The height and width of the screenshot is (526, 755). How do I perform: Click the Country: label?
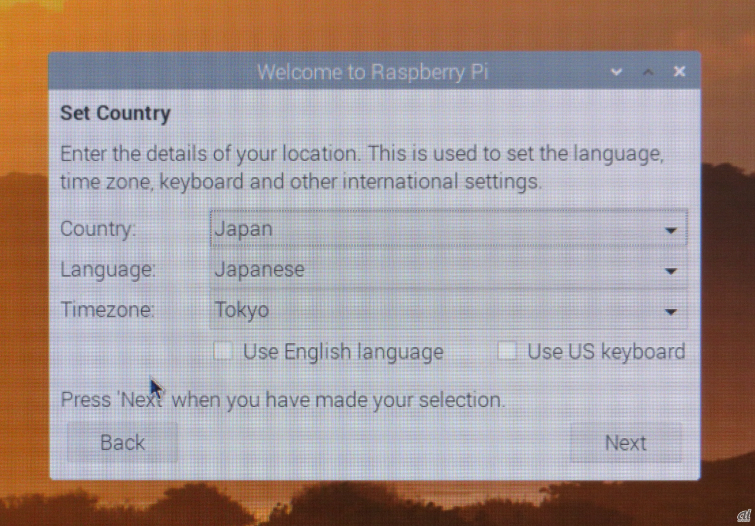[98, 228]
